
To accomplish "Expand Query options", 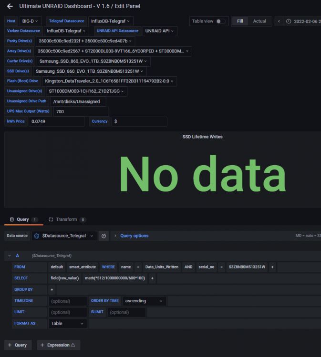I will pos(134,236).
